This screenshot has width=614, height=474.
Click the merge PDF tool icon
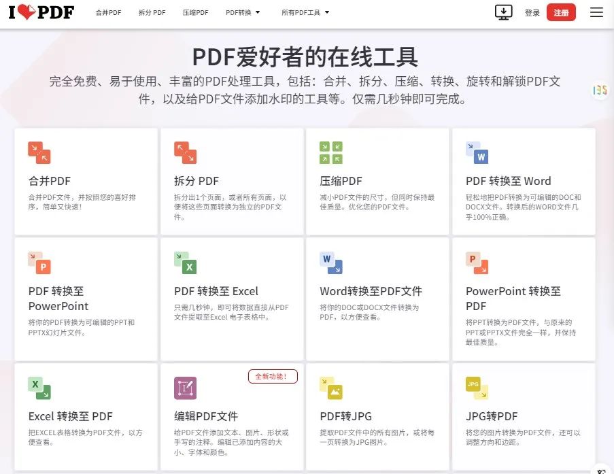pyautogui.click(x=39, y=153)
